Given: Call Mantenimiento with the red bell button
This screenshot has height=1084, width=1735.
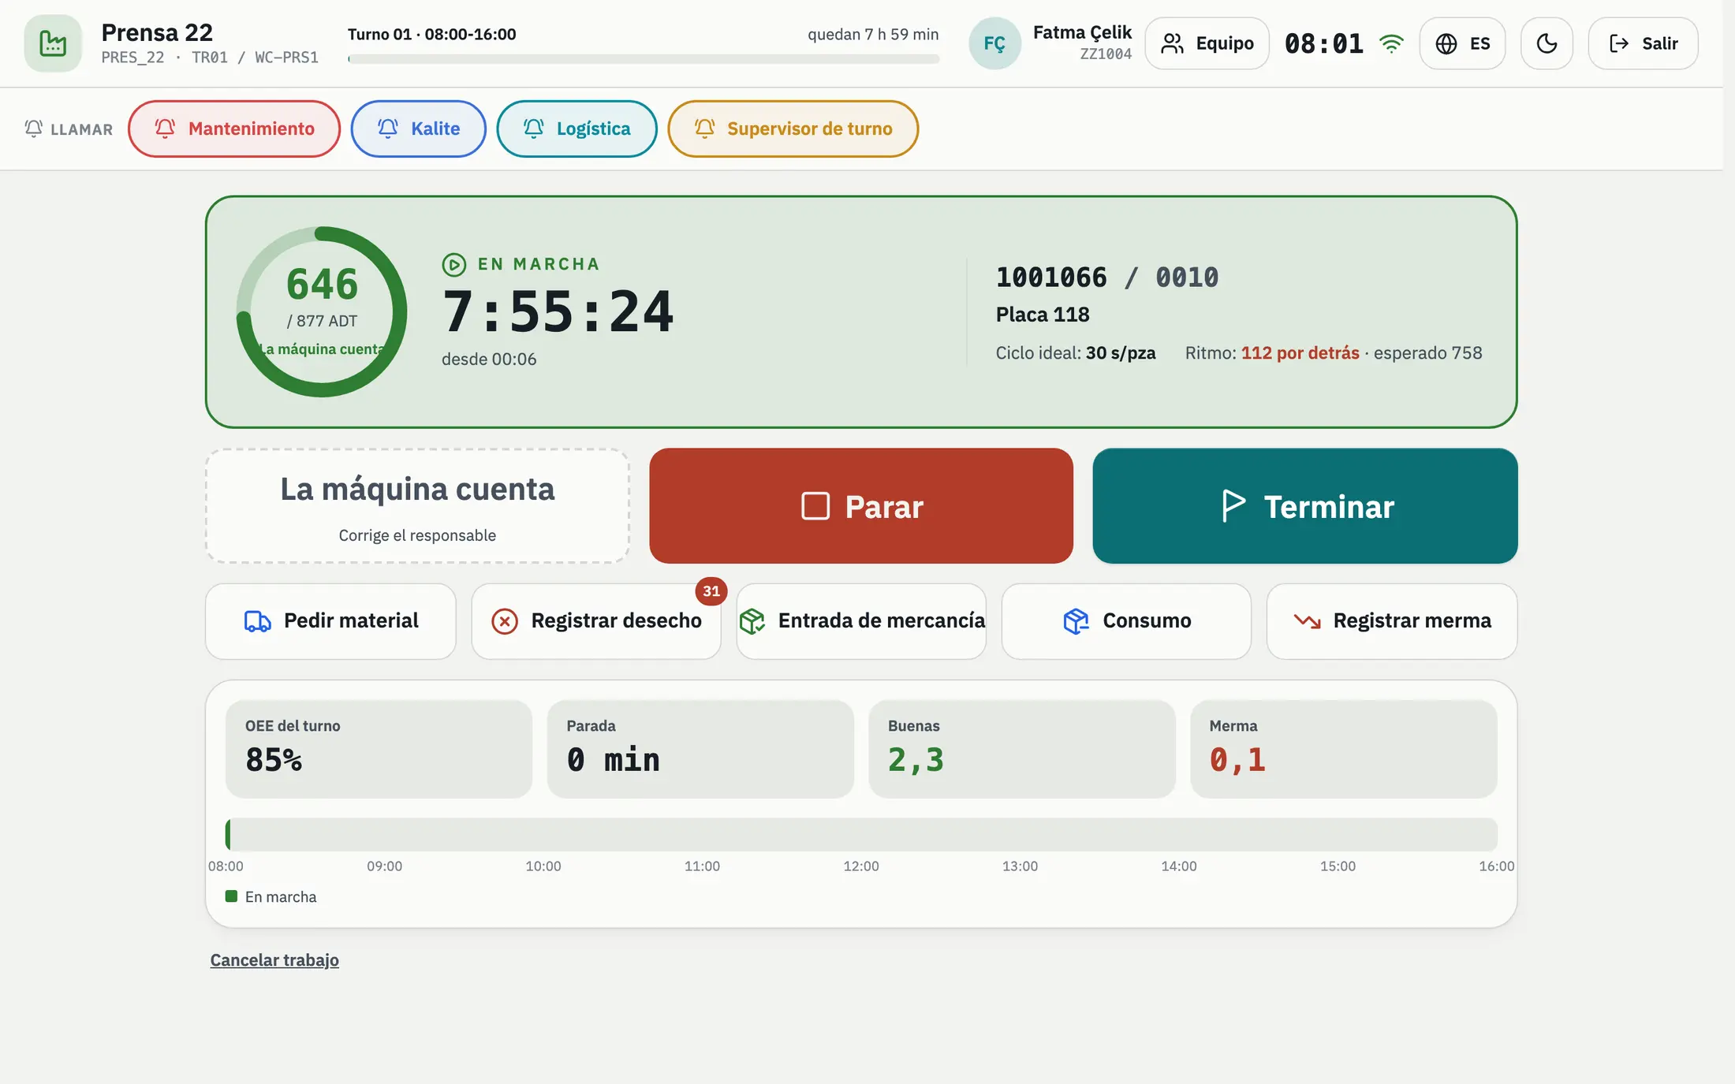Looking at the screenshot, I should (234, 129).
